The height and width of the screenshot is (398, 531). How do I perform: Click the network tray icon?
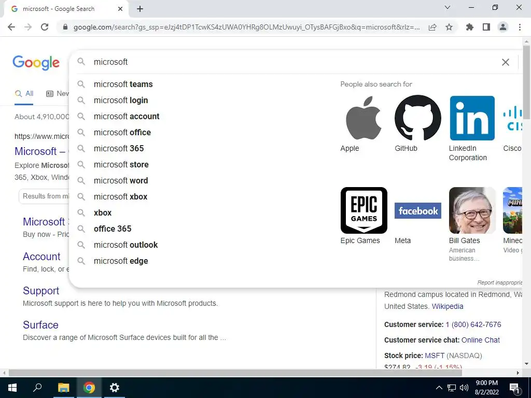point(452,388)
